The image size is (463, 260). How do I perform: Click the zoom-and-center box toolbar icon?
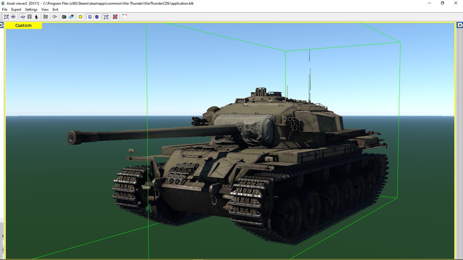[6, 17]
